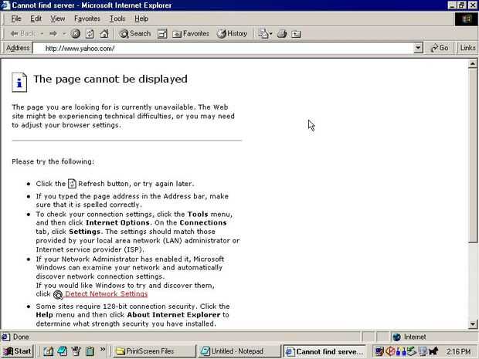Click the inline Refresh icon in instructions

pyautogui.click(x=72, y=184)
